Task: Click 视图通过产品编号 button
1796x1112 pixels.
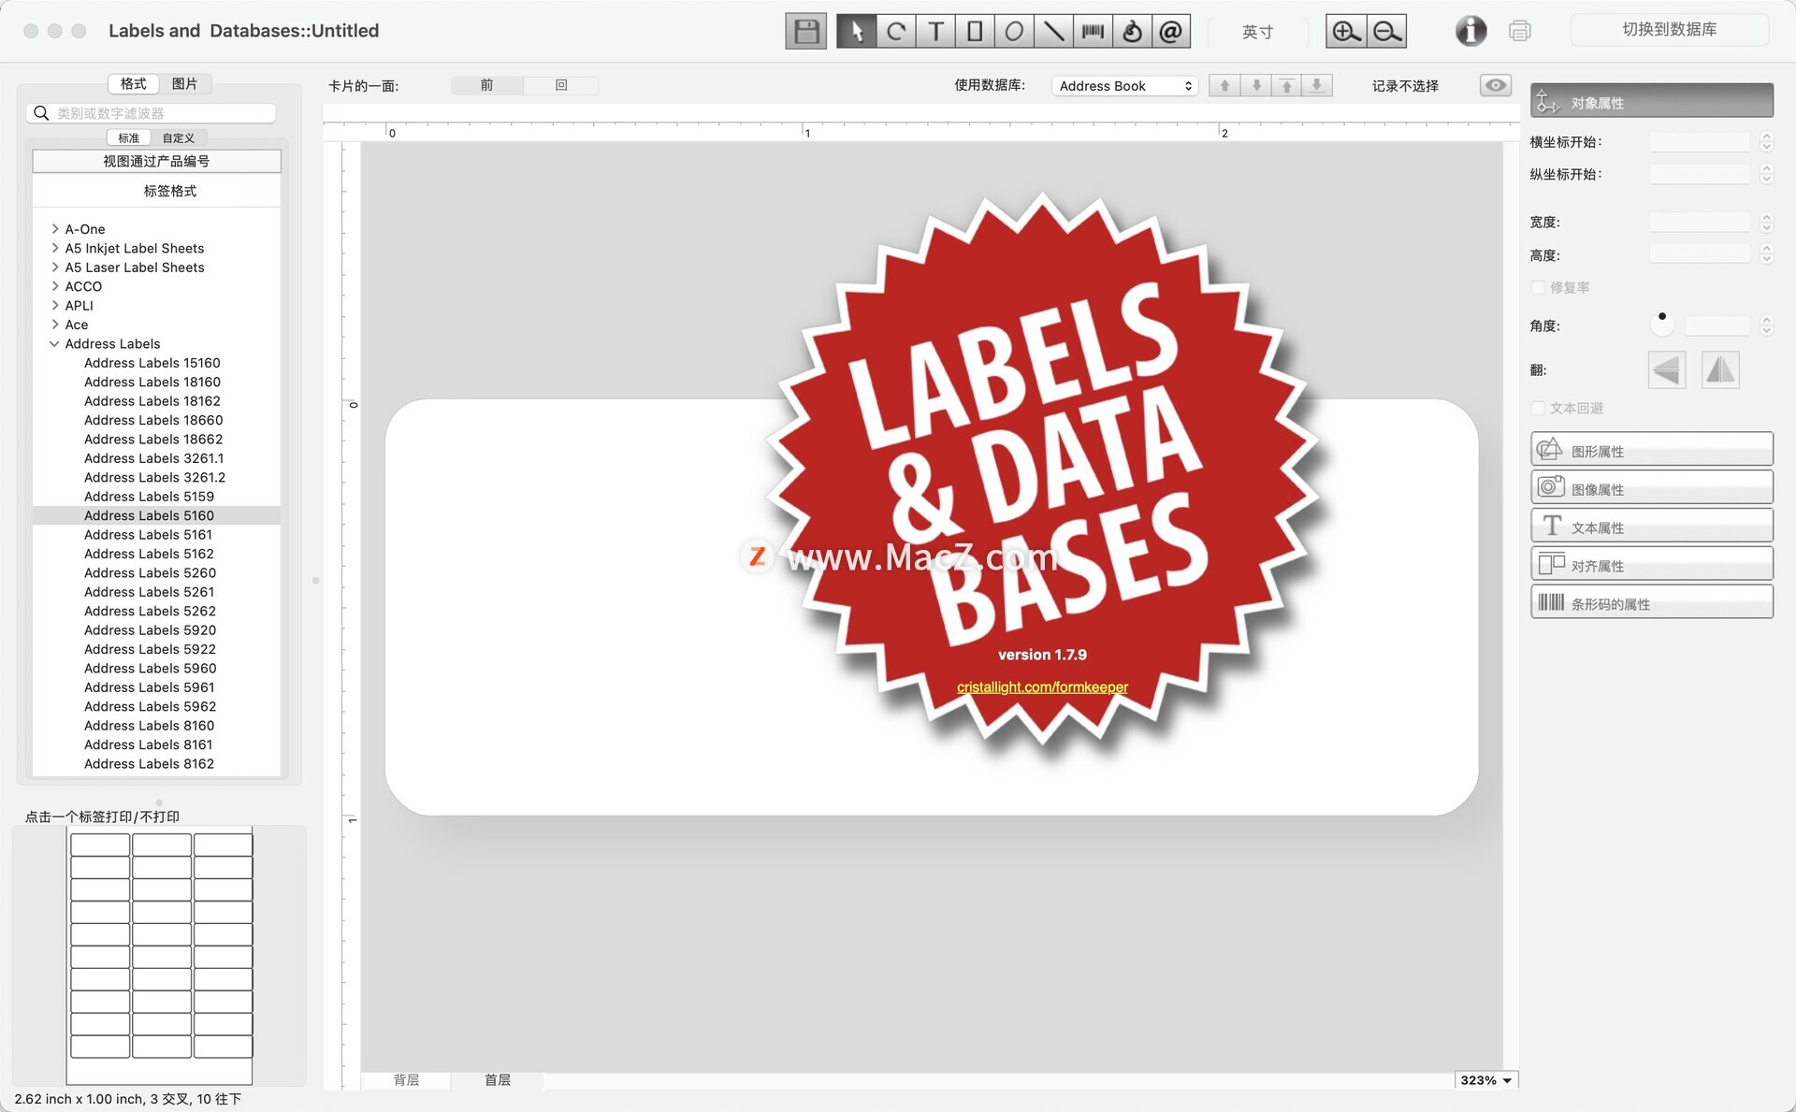Action: point(156,161)
